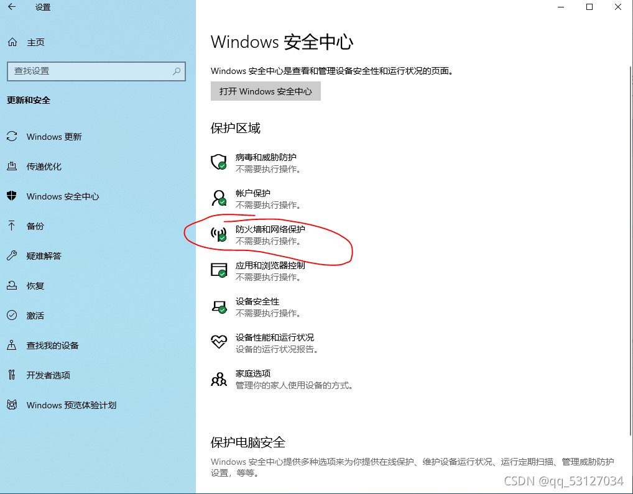Screen dimensions: 633x494
Task: Open 恢复 settings page
Action: coord(98,285)
